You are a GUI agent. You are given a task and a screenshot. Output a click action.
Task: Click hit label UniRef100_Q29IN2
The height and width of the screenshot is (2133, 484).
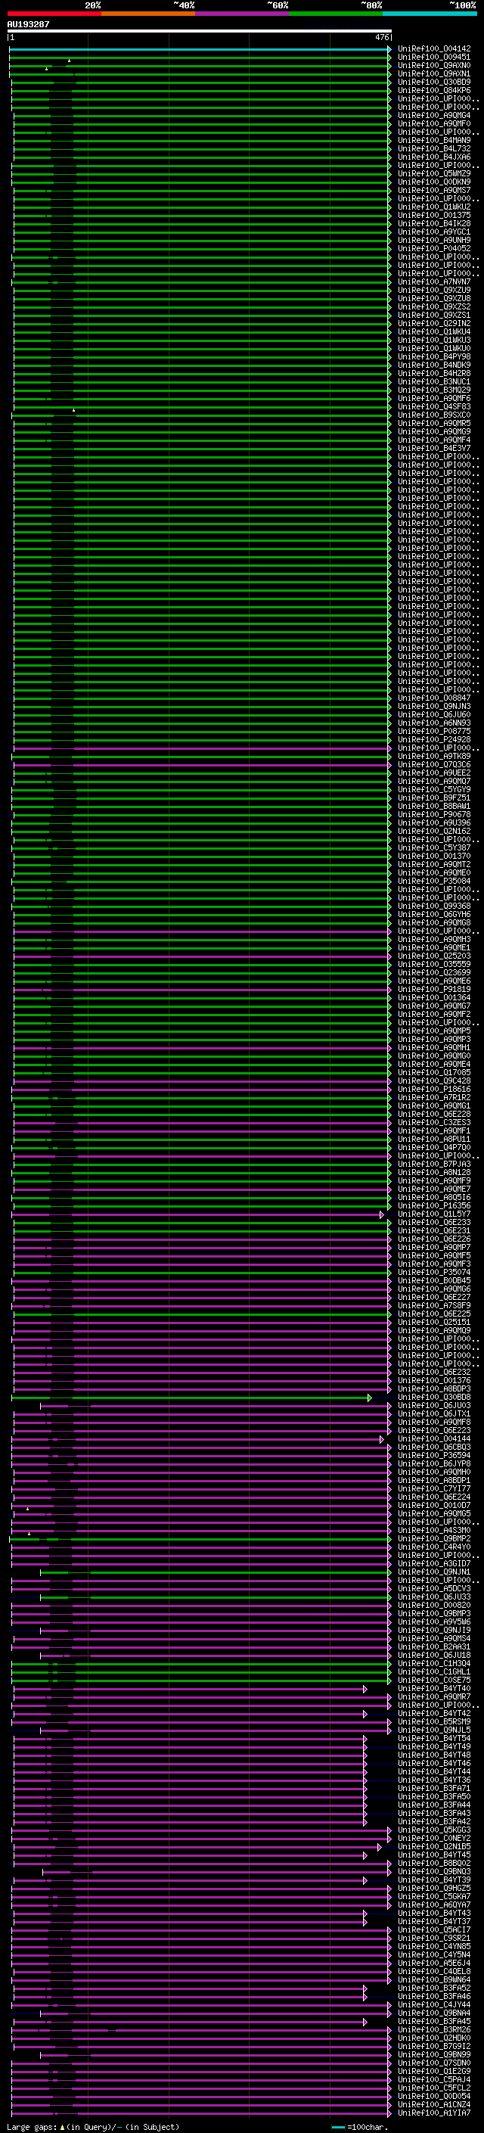434,324
